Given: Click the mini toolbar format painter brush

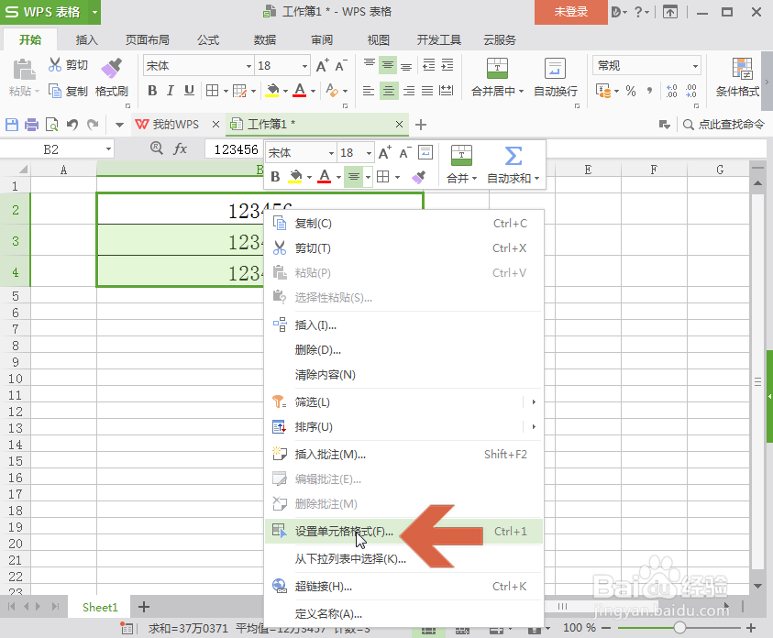Looking at the screenshot, I should (x=418, y=177).
